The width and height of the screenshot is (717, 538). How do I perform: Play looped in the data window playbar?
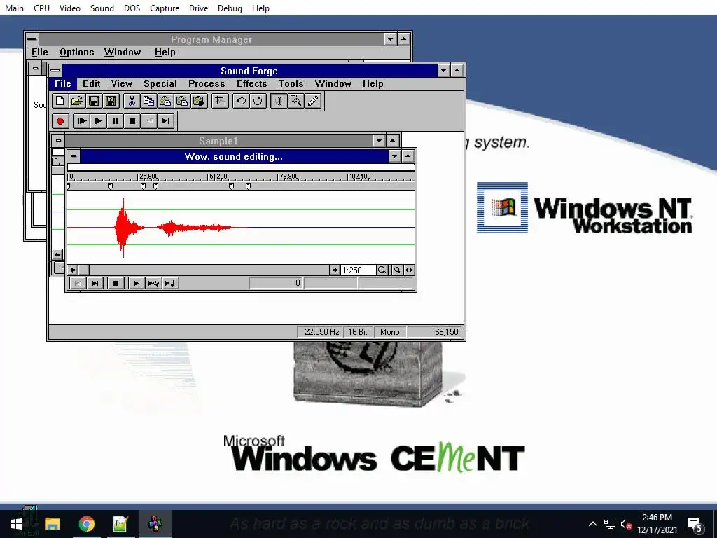click(x=153, y=283)
